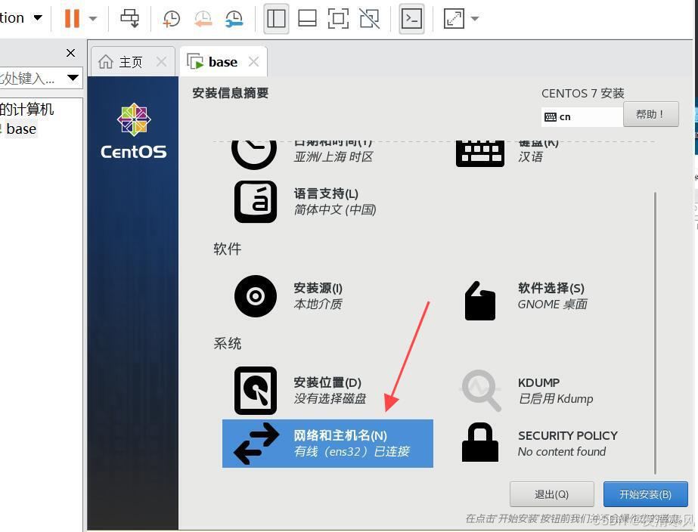Click the installer summary vertical scrollbar

655,333
